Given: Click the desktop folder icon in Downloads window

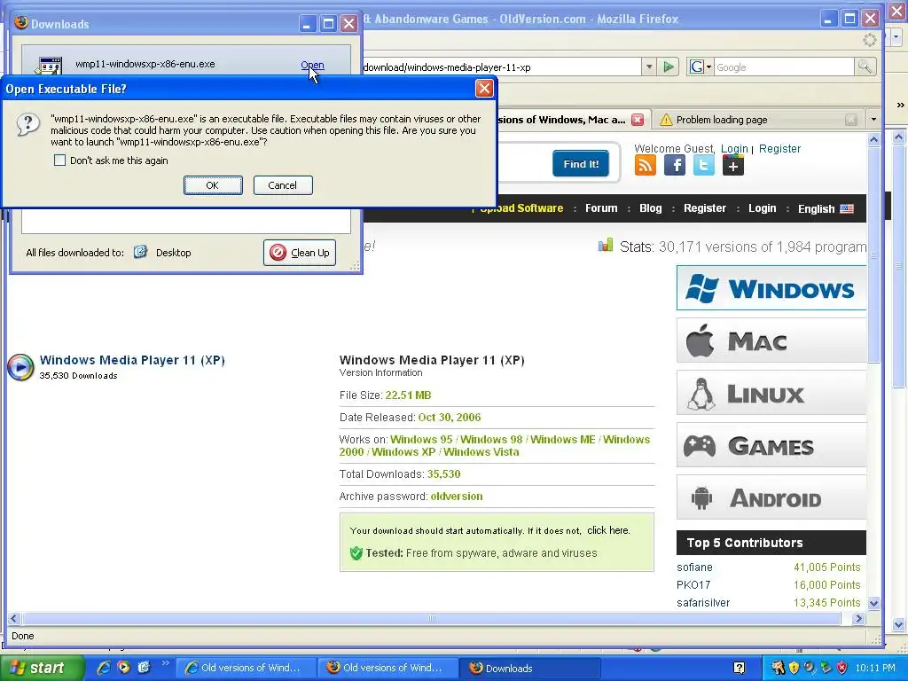Looking at the screenshot, I should pos(141,252).
